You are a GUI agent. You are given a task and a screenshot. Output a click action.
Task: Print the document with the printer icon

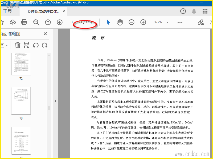pos(24,22)
